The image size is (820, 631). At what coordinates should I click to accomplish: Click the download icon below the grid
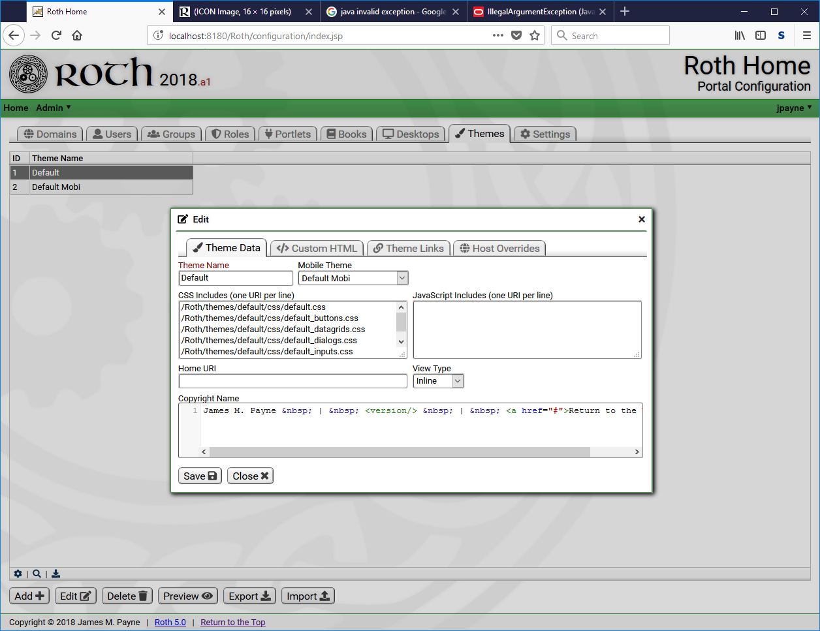[x=56, y=574]
